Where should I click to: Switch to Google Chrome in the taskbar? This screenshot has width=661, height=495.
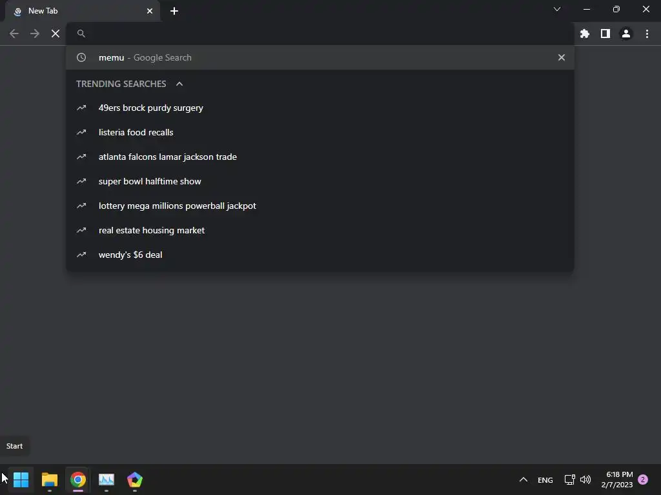78,480
